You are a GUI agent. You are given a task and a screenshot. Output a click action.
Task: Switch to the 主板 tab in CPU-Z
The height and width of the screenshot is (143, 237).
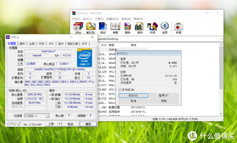coord(32,44)
